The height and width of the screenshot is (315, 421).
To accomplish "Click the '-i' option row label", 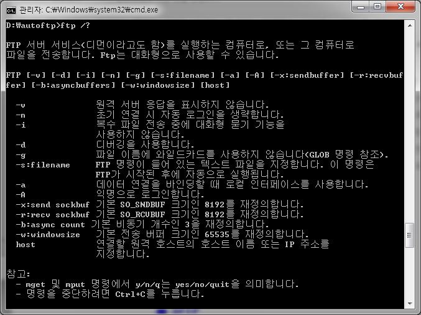I will (21, 125).
